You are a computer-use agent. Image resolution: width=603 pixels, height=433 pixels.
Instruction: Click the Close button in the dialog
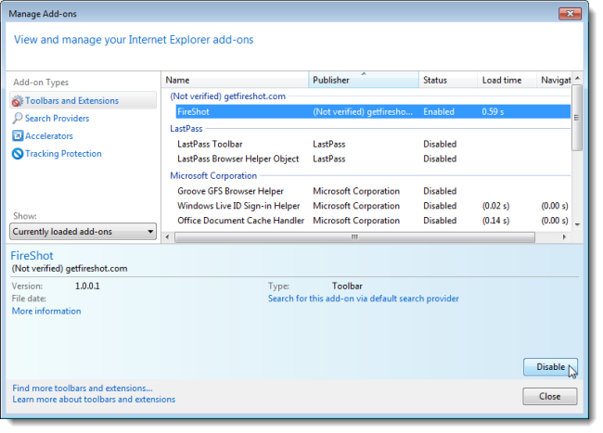point(549,396)
